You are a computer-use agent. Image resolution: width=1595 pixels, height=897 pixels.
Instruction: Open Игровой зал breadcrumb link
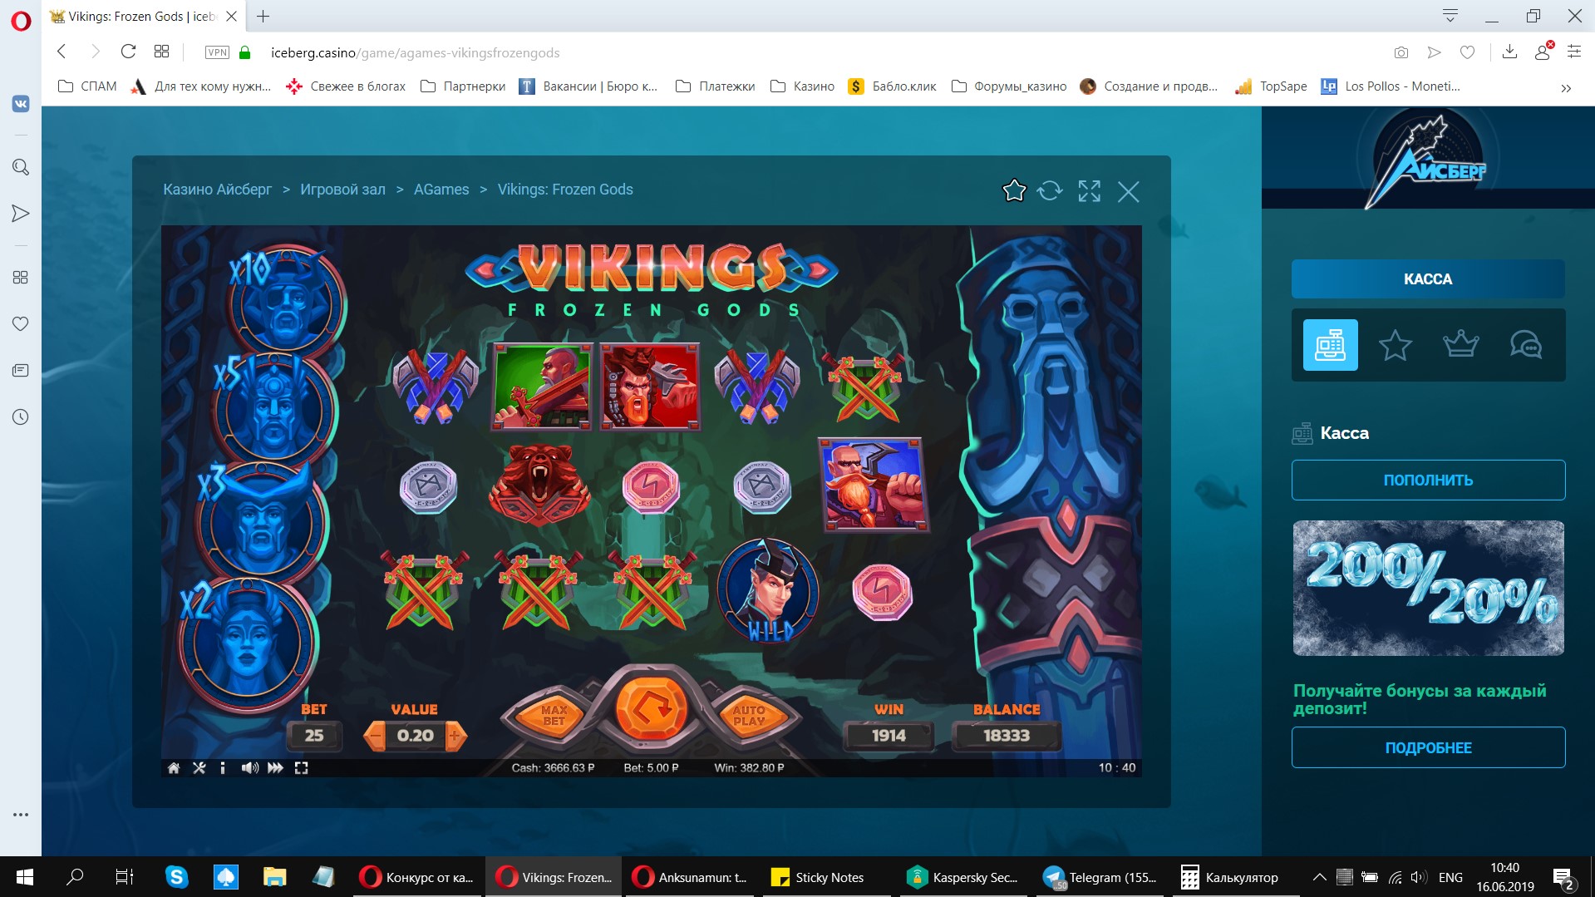point(342,190)
